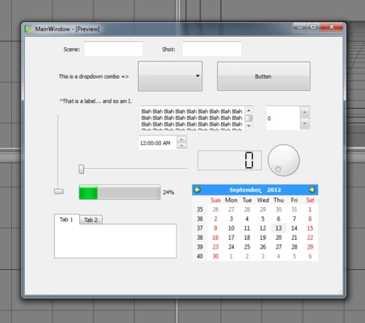The width and height of the screenshot is (365, 323).
Task: Increase spin box value with up arrow
Action: pos(304,112)
